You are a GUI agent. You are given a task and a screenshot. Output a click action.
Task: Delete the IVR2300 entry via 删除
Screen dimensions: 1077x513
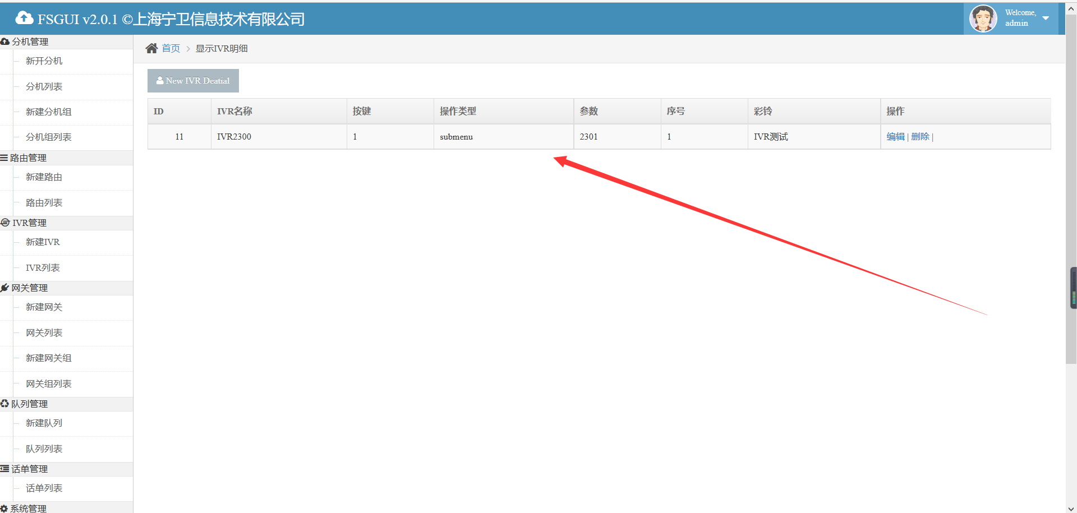920,137
